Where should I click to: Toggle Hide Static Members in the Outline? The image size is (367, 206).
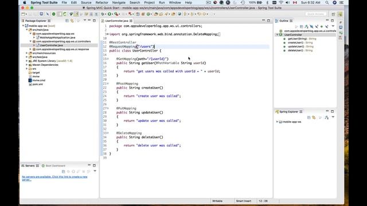click(x=317, y=27)
